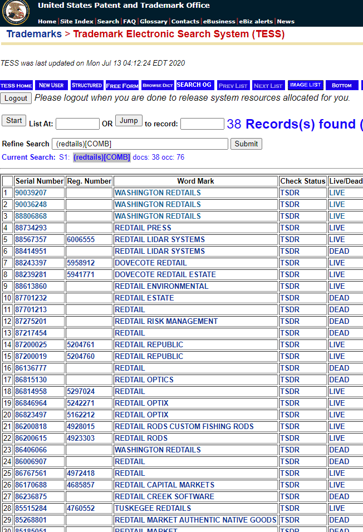Viewport: 363px width, 532px height.
Task: Click the Trademarks breadcrumb link
Action: (x=34, y=34)
